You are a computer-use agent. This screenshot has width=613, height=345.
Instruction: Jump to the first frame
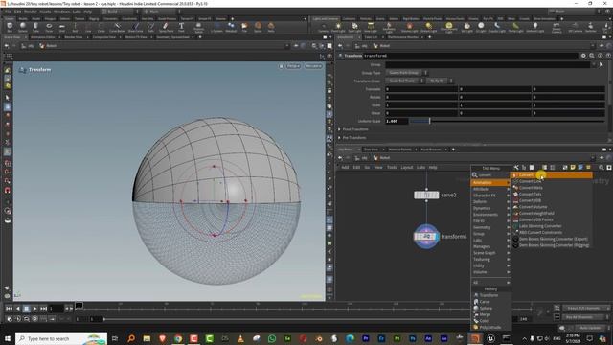pos(9,309)
